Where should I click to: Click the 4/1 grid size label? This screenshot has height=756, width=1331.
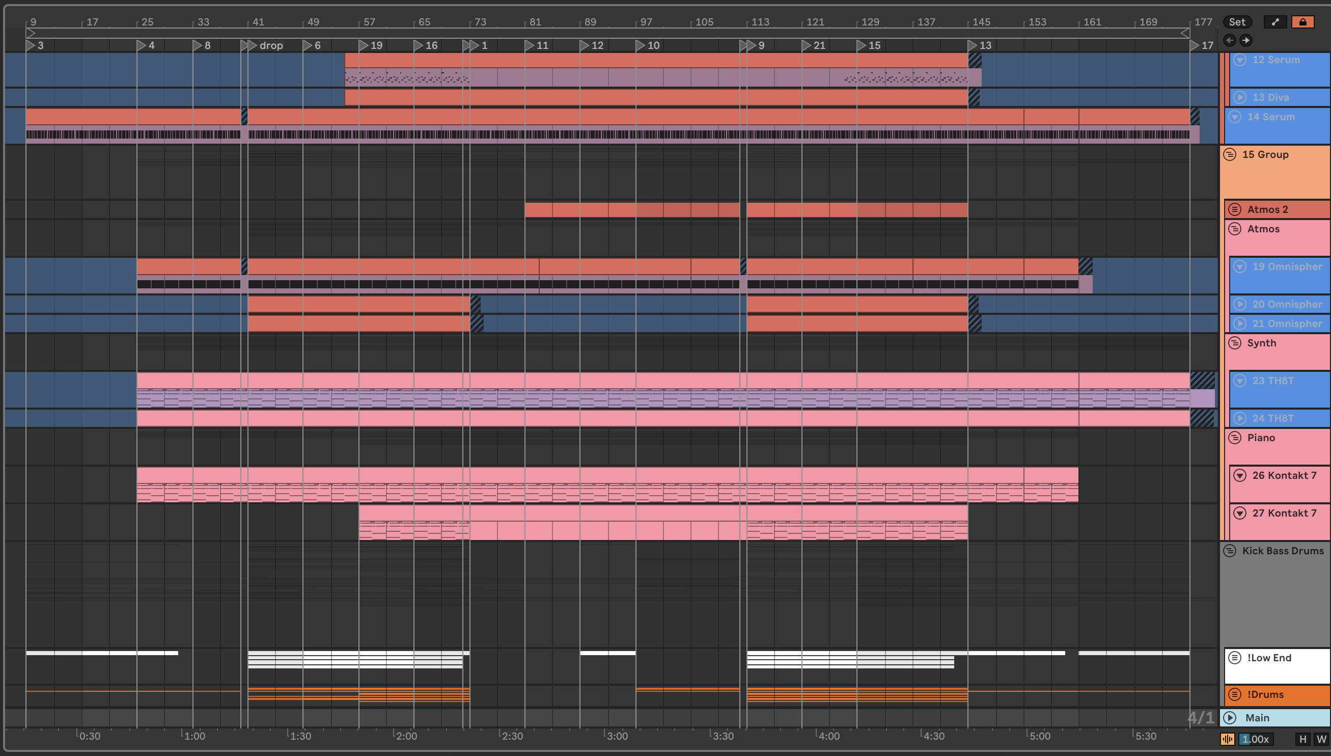coord(1201,718)
